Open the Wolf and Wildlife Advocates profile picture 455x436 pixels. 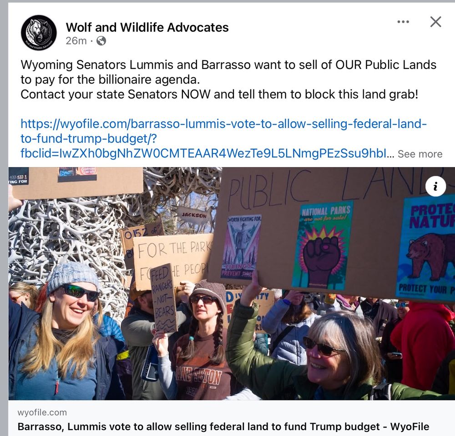39,33
